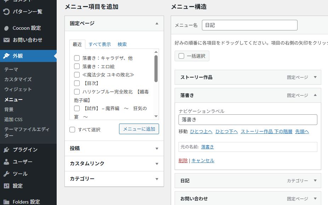Click the ナビゲーションラベル text field
The image size is (328, 205).
click(248, 120)
